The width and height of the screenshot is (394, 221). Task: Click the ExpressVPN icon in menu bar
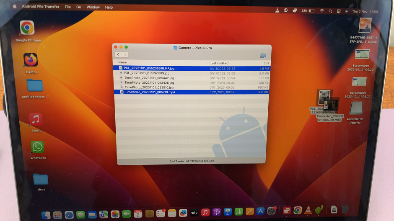click(x=295, y=10)
